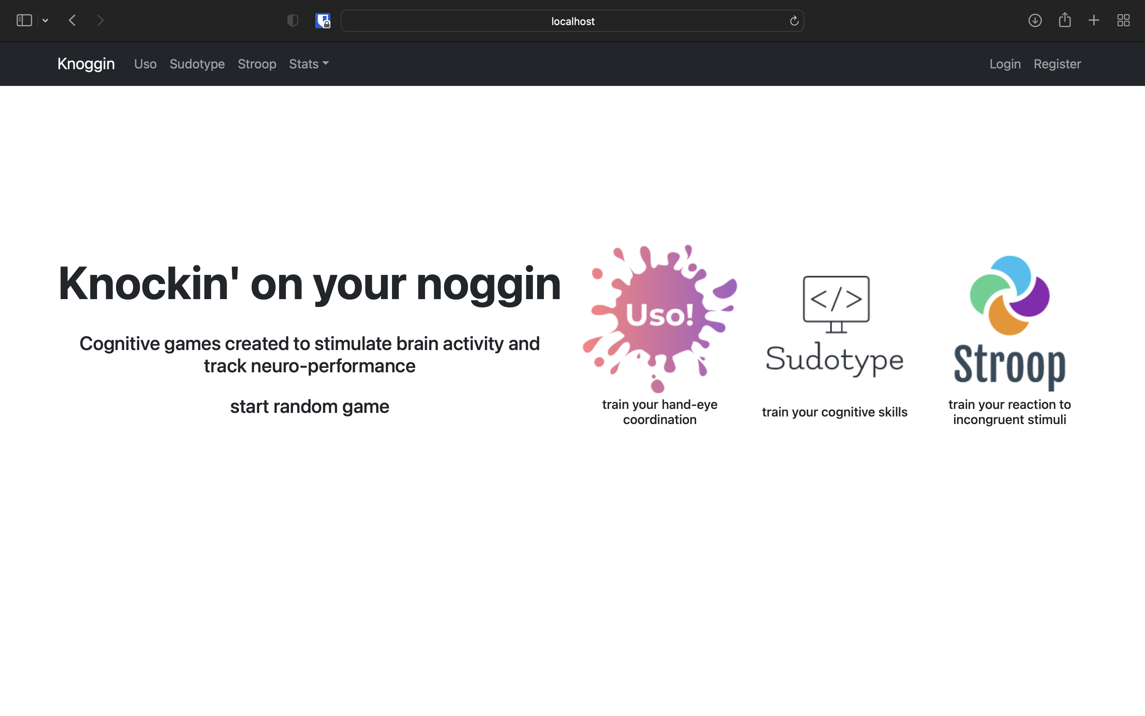Image resolution: width=1145 pixels, height=716 pixels.
Task: Show the tab overview grid icon
Action: tap(1123, 20)
